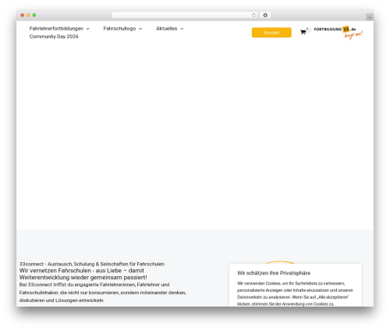The height and width of the screenshot is (330, 390).
Task: Open the shopping cart icon
Action: click(x=303, y=32)
